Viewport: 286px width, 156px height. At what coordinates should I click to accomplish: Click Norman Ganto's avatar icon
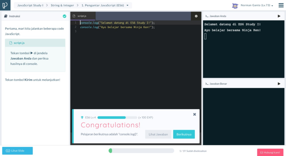pos(235,6)
